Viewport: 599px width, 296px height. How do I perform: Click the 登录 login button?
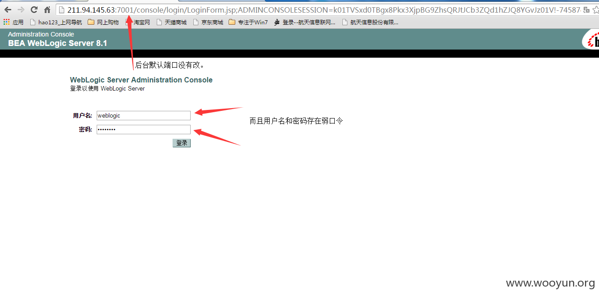coord(182,143)
